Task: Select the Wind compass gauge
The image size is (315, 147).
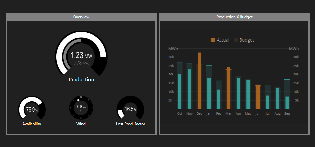Action: [x=81, y=108]
